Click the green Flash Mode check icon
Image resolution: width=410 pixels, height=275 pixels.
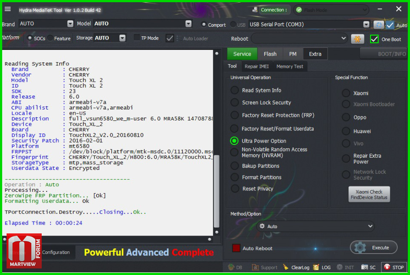click(299, 10)
